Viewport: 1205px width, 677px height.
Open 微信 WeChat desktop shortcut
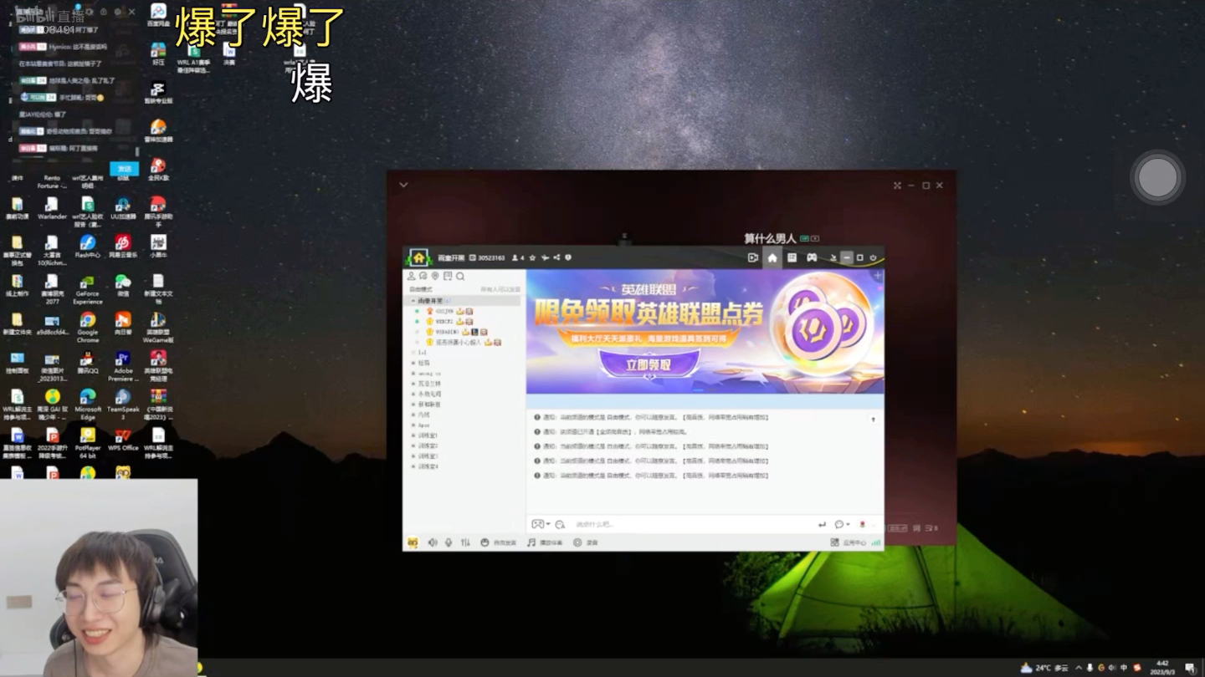click(x=123, y=286)
